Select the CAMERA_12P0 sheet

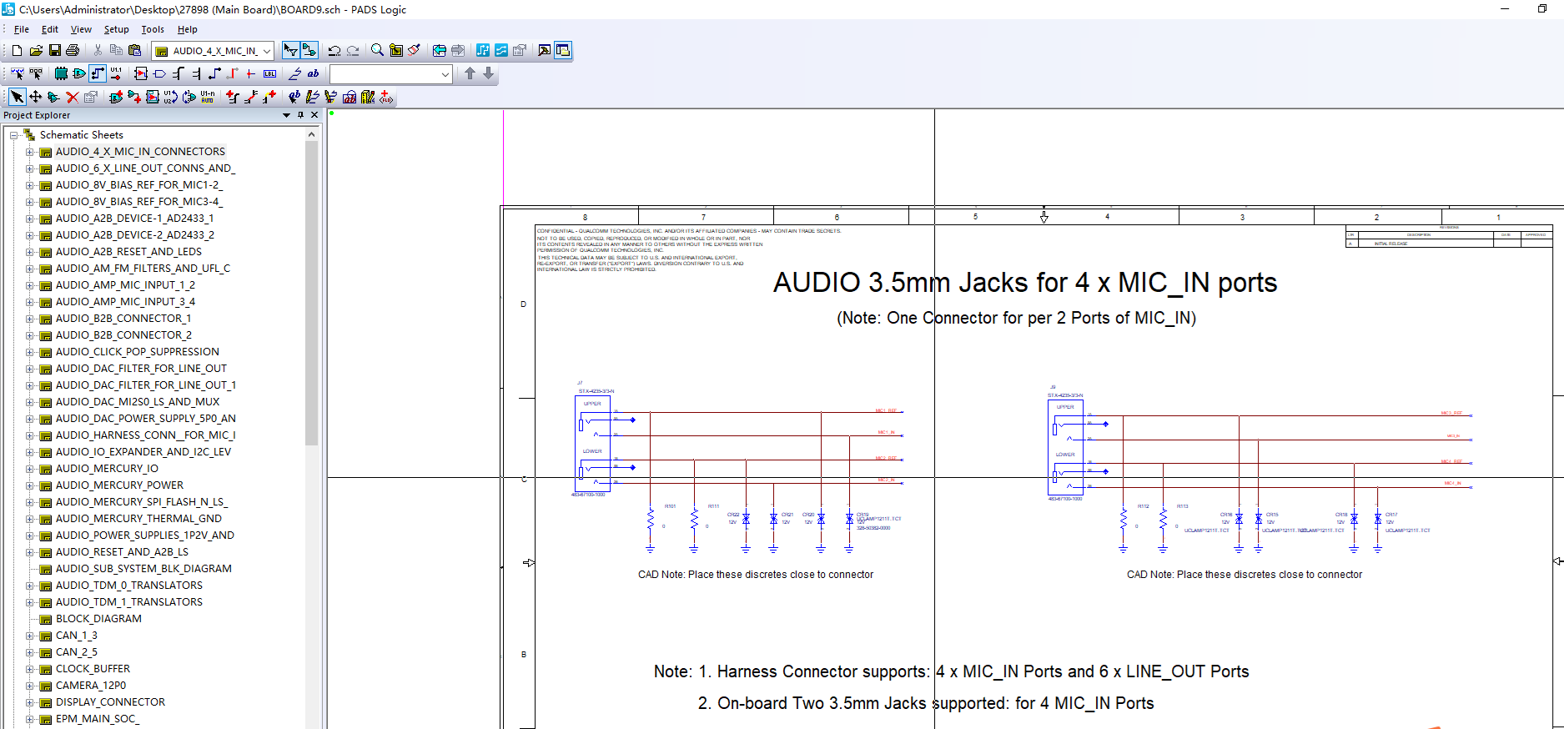91,686
